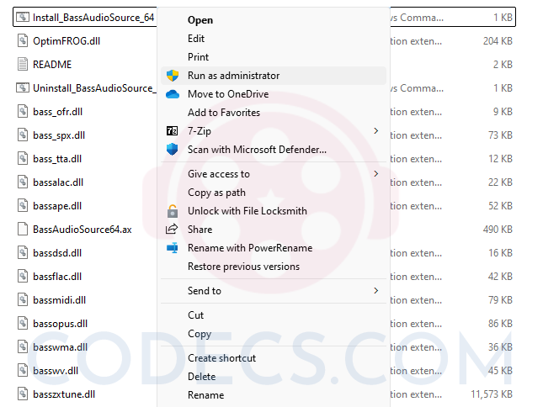Click the 490 KB size value
The height and width of the screenshot is (407, 543).
[x=498, y=230]
